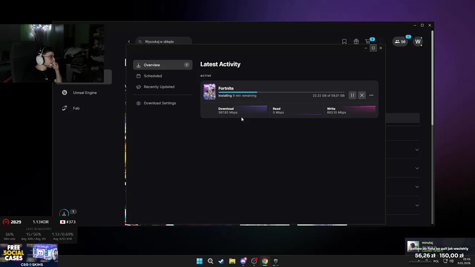Click the POL language indicator
The width and height of the screenshot is (475, 267).
tap(436, 261)
